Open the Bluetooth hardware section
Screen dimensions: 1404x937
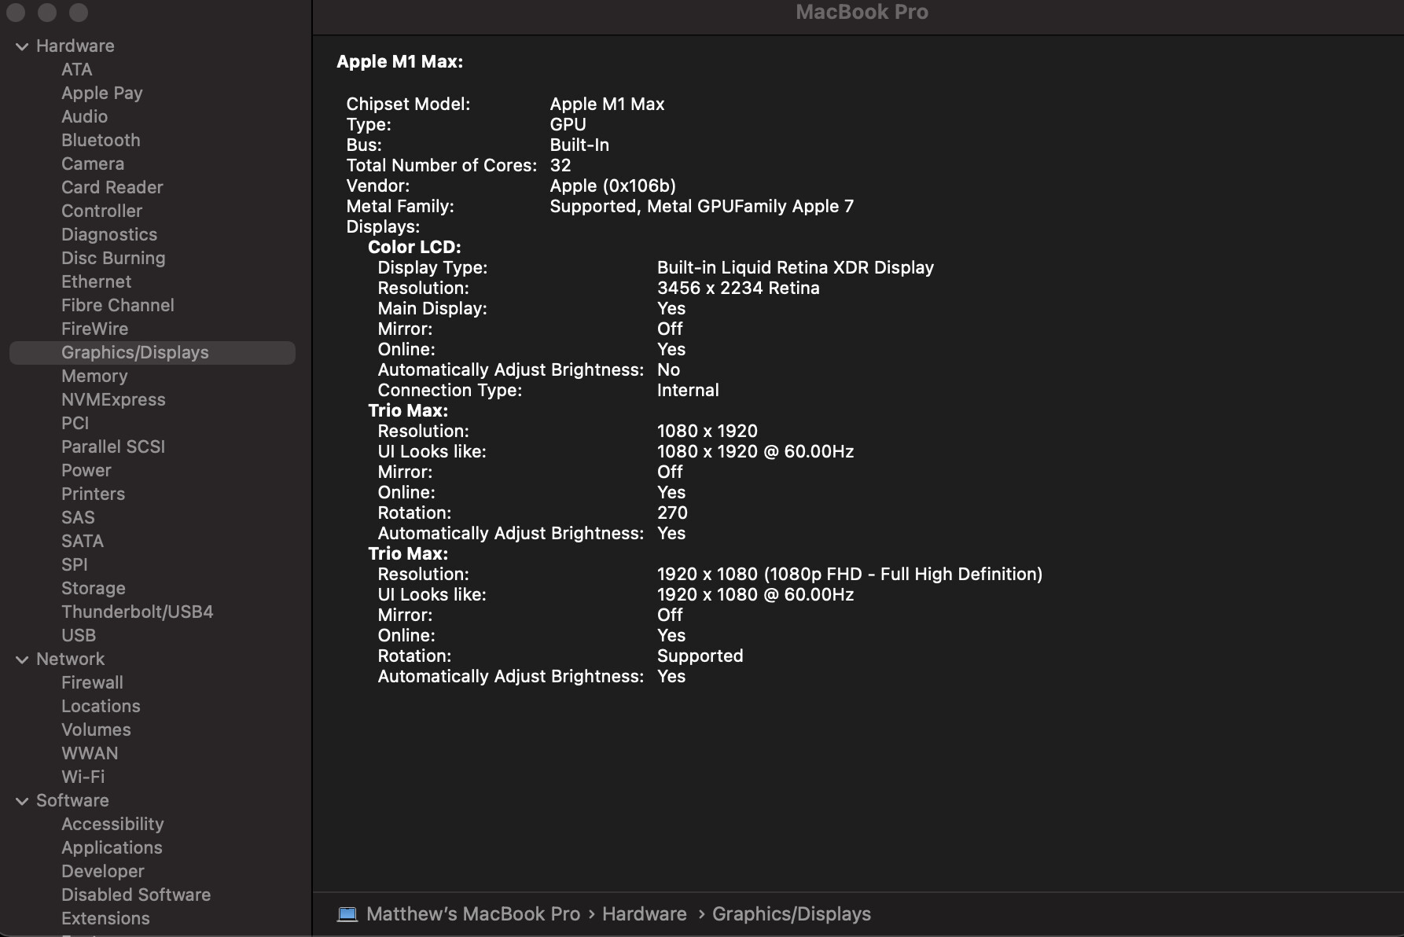101,141
